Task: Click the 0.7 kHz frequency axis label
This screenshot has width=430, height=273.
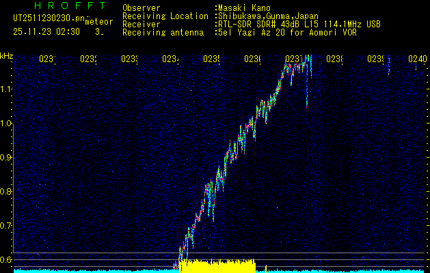Action: pos(6,226)
